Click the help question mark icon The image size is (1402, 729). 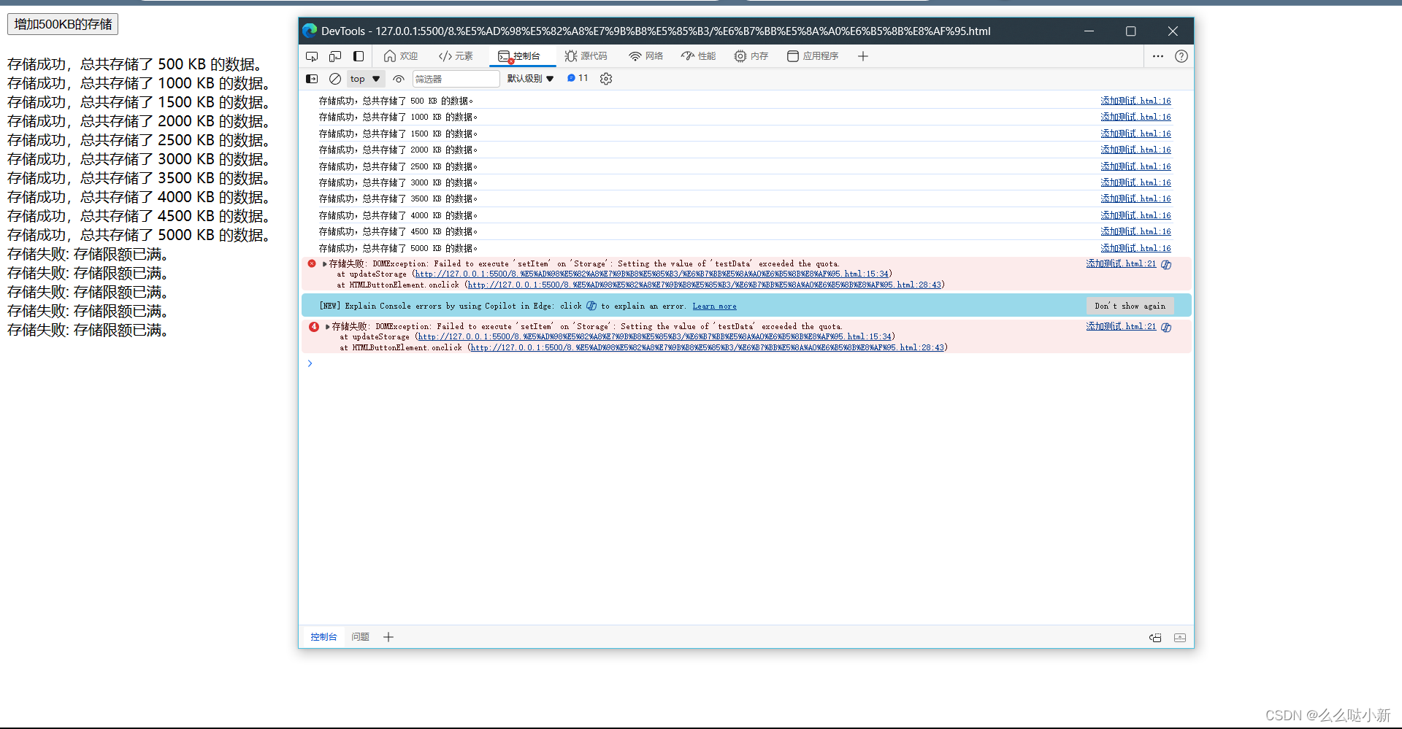coord(1181,56)
